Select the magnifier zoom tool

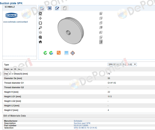40,28
